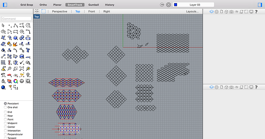Switch to the Right viewport tab
Viewport: 265px width, 139px height.
coord(106,11)
